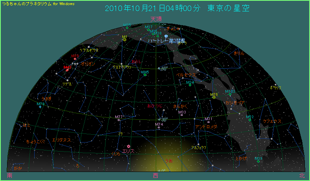
Task: Select the M31 Andromeda galaxy marker
Action: (209, 122)
